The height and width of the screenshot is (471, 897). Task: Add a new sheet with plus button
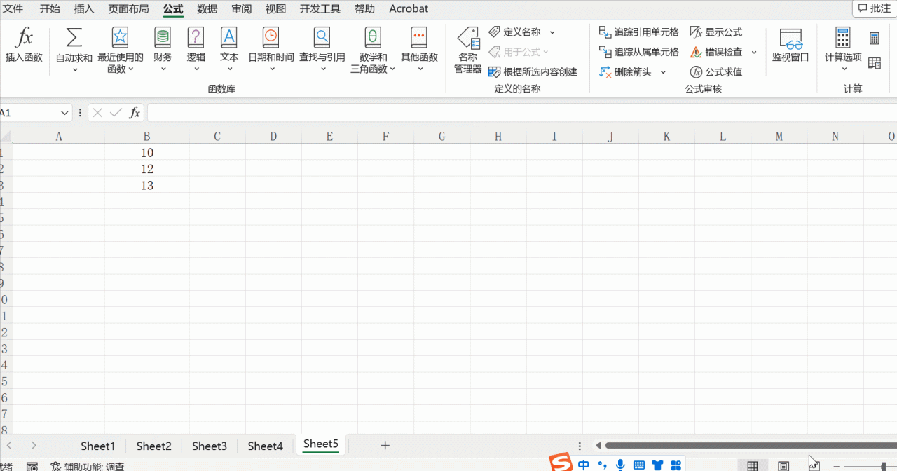[x=385, y=445]
